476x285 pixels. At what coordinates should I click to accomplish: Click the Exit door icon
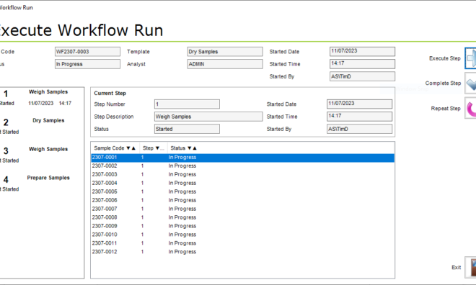tap(471, 268)
